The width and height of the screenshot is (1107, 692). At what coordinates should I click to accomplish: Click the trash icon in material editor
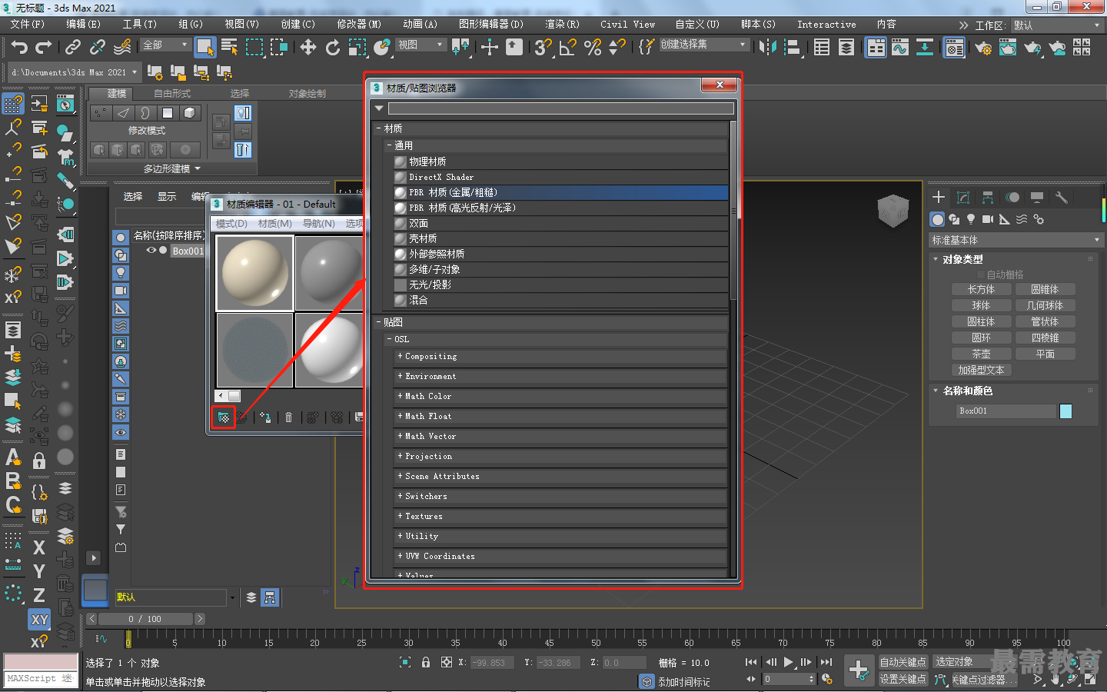(289, 418)
